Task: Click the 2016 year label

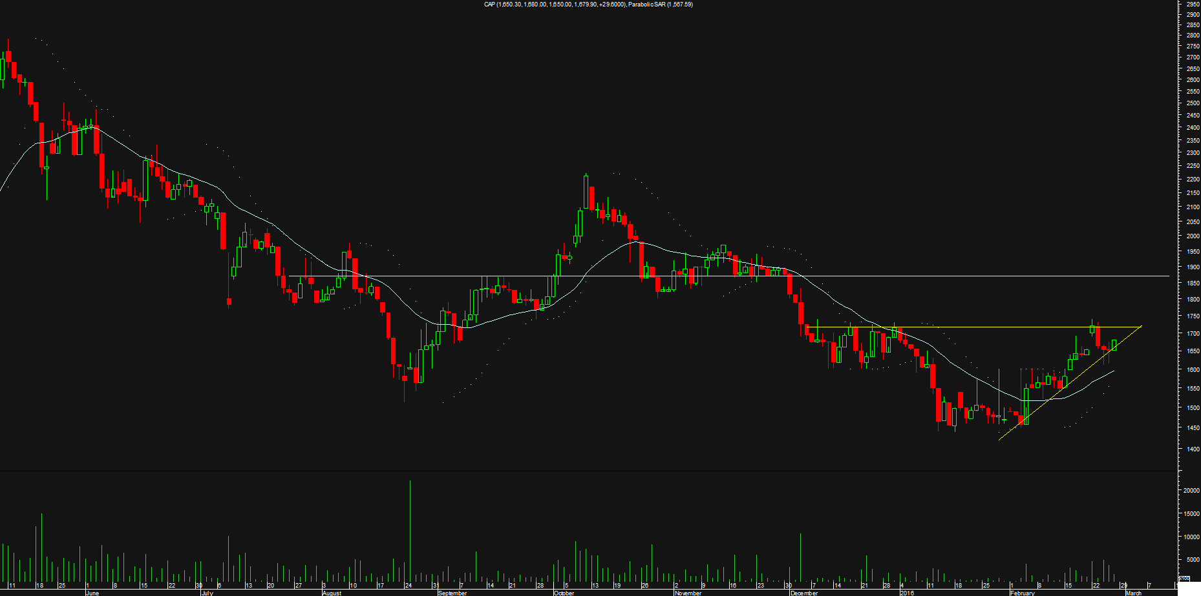Action: coord(908,593)
